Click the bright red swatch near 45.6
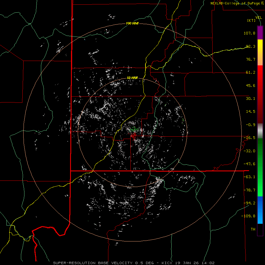This screenshot has width=265, height=265. pyautogui.click(x=260, y=85)
